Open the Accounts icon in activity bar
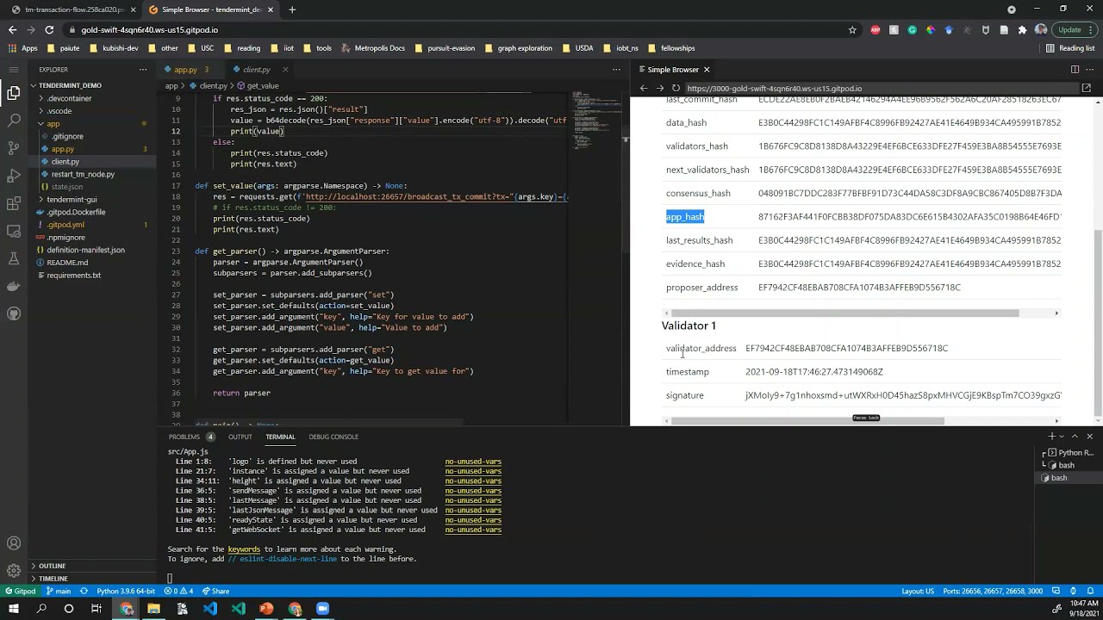This screenshot has width=1103, height=620. 14,543
